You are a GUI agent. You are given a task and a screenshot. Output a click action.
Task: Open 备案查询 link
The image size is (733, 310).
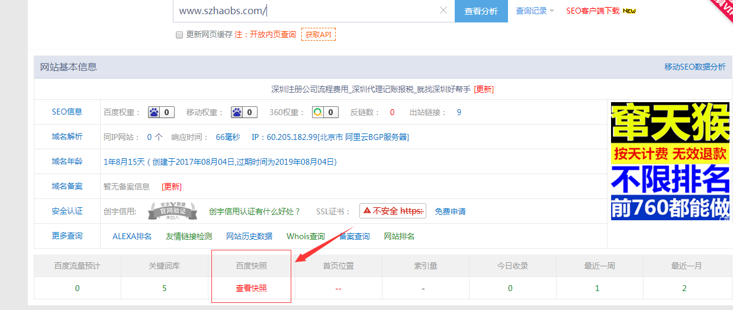click(354, 236)
